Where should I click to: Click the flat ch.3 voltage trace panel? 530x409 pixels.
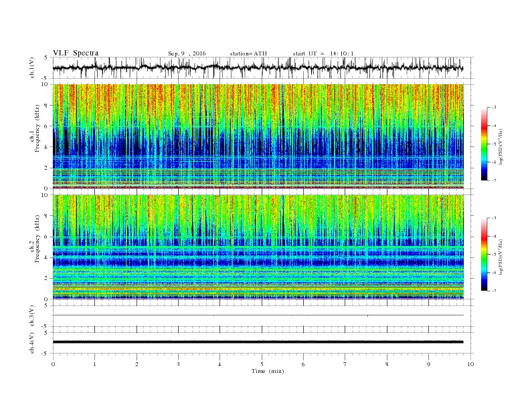coord(263,316)
